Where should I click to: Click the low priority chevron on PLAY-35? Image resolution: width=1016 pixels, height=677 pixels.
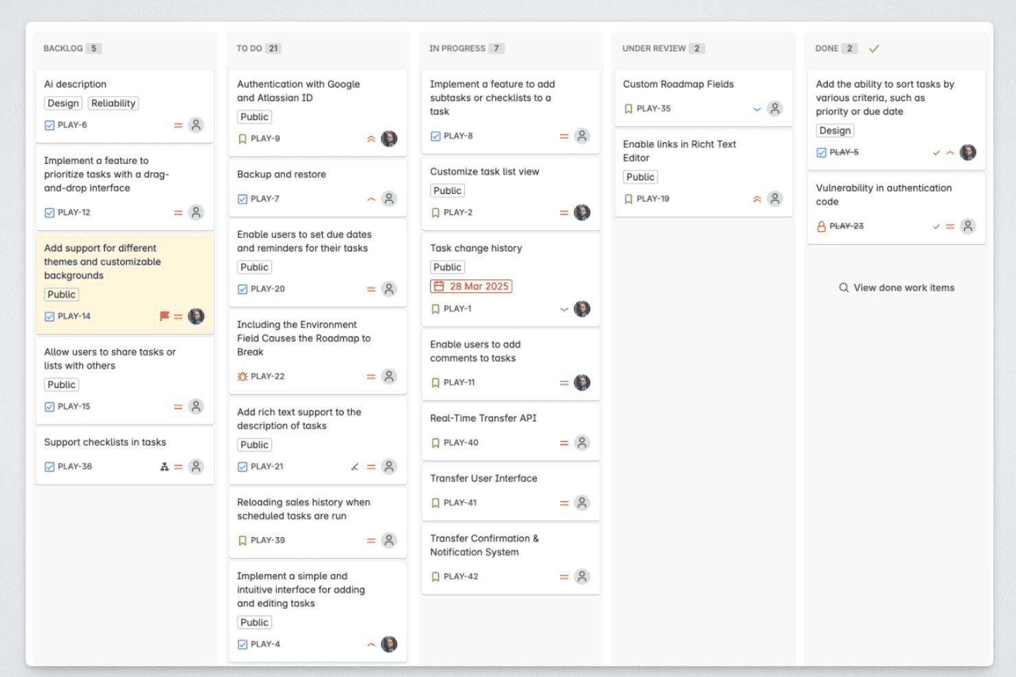[x=757, y=109]
